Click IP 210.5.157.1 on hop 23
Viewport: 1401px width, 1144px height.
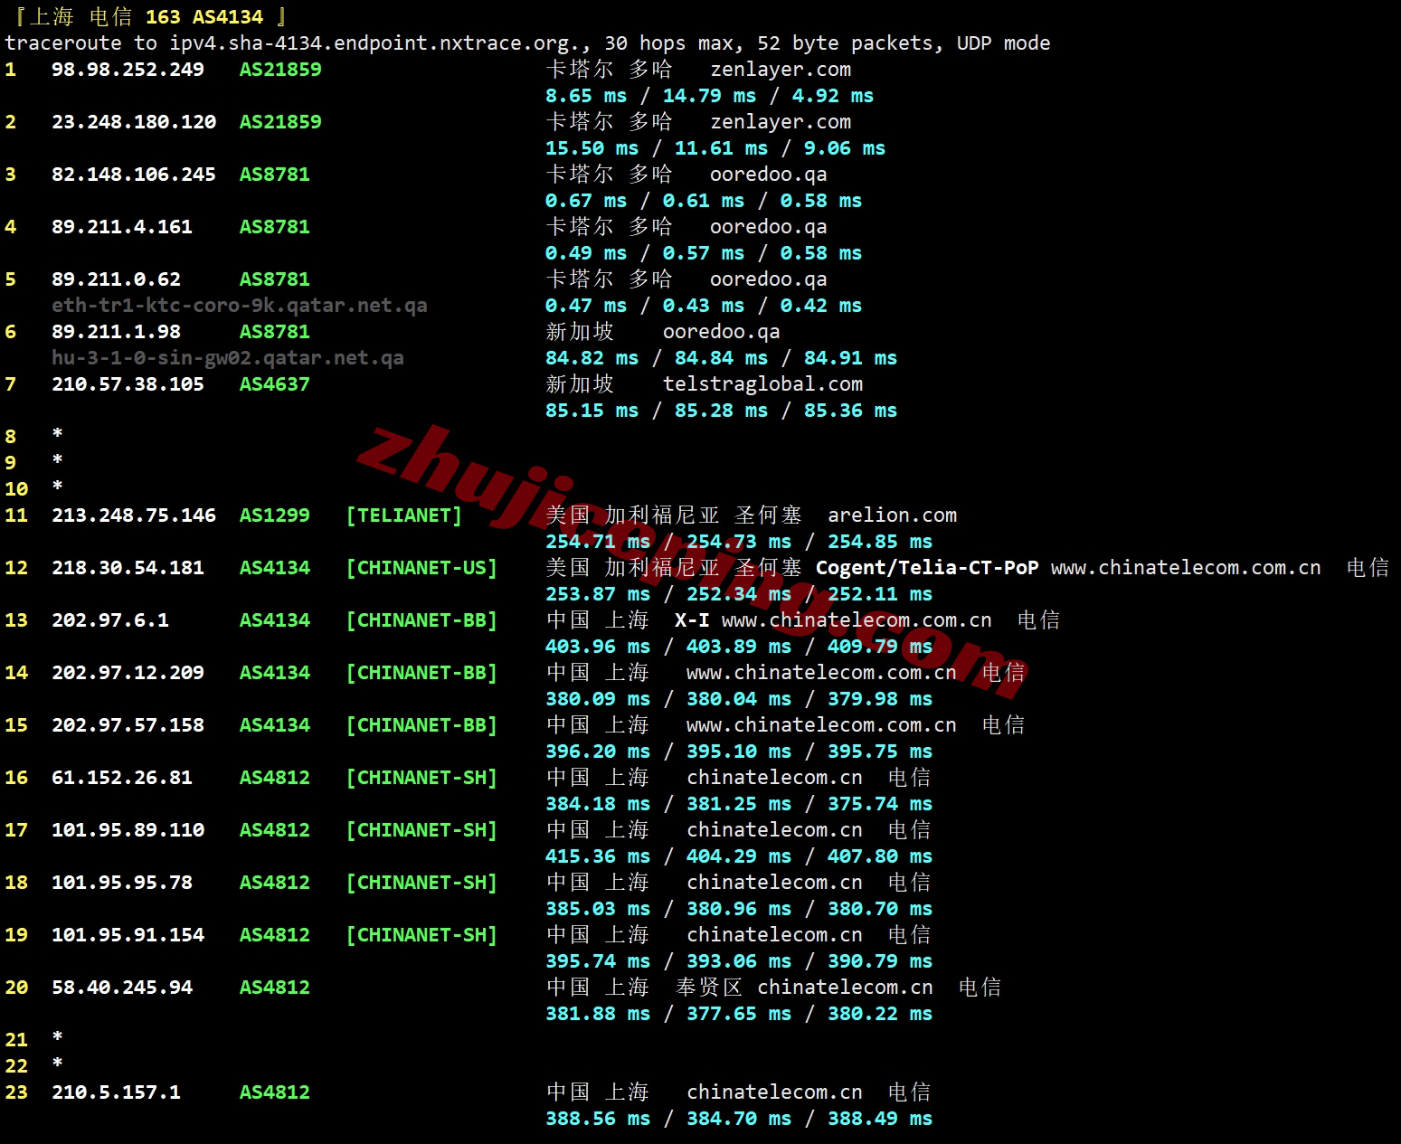pos(116,1092)
